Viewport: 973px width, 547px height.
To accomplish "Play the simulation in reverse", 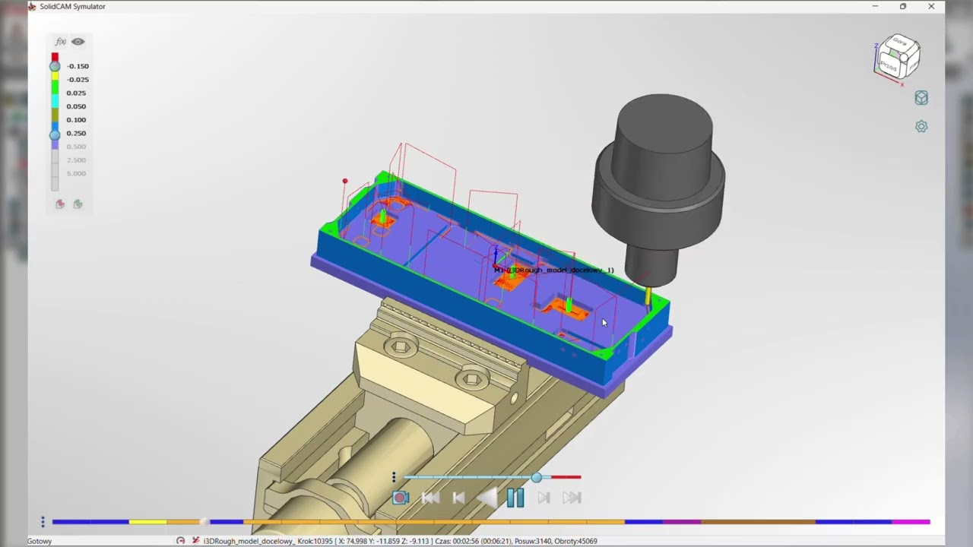I will (x=486, y=498).
